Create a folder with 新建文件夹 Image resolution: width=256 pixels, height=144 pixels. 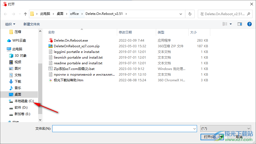tap(31, 24)
